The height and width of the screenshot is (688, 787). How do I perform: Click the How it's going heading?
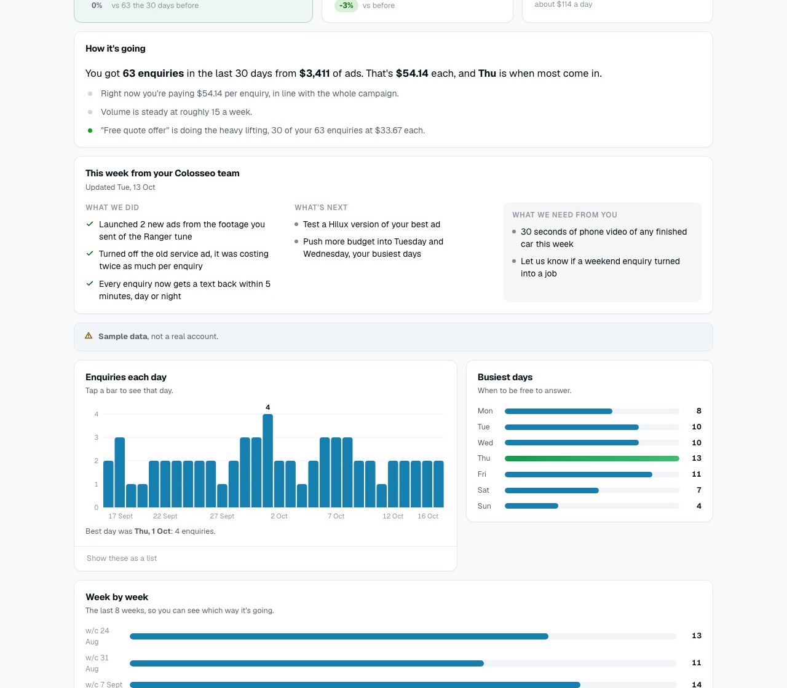[116, 49]
